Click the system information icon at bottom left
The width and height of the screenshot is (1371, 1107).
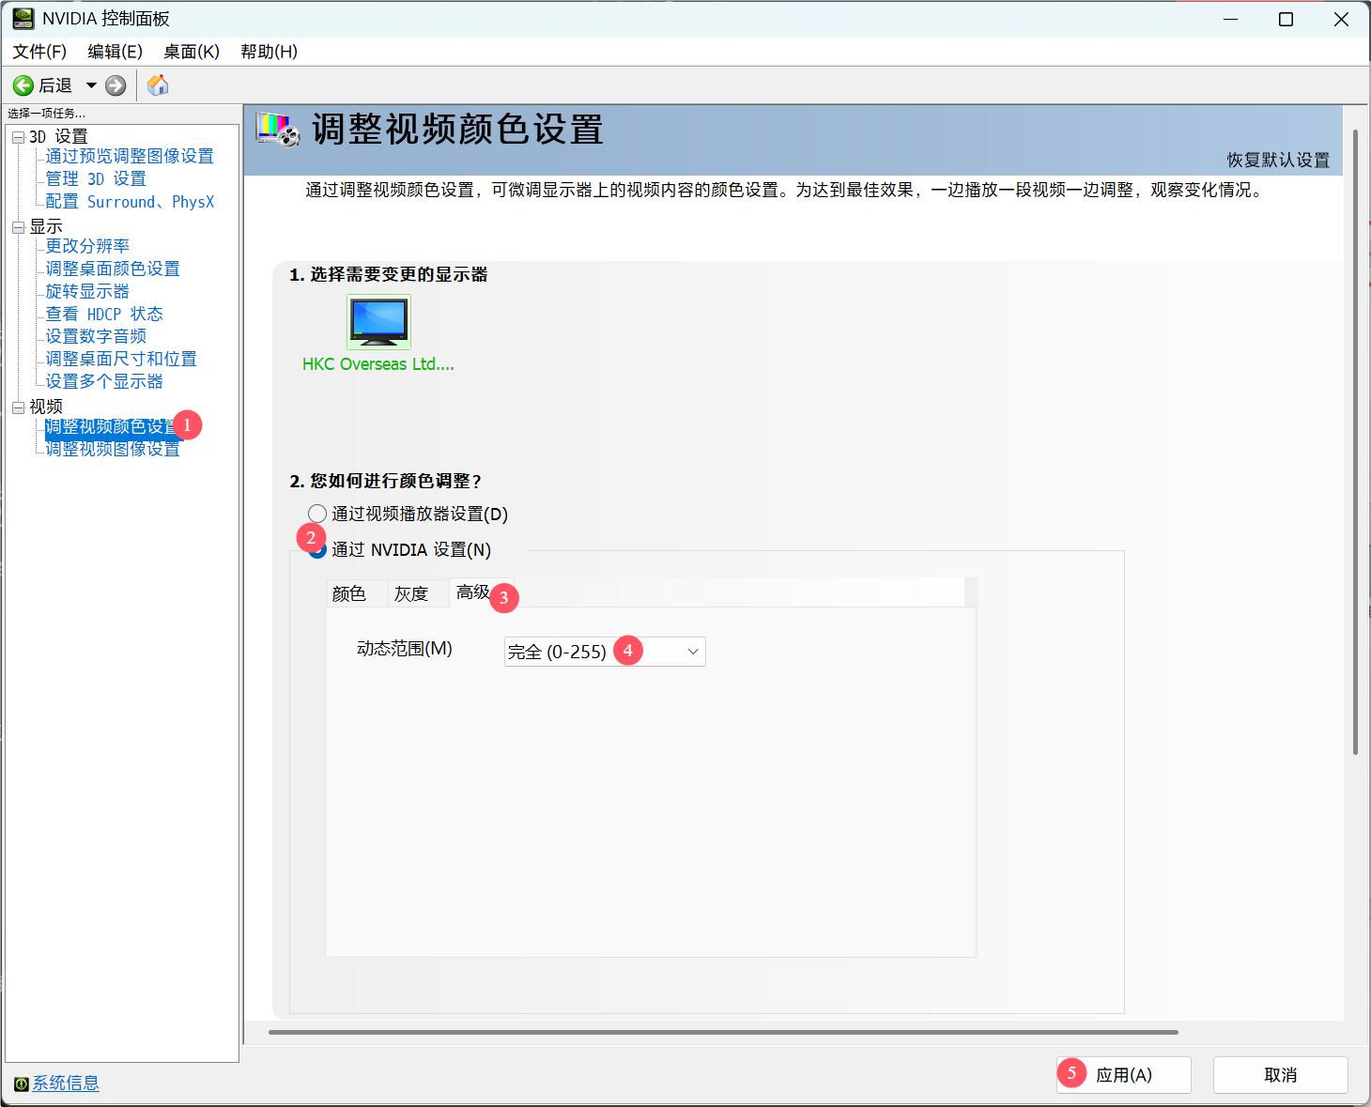[x=21, y=1084]
